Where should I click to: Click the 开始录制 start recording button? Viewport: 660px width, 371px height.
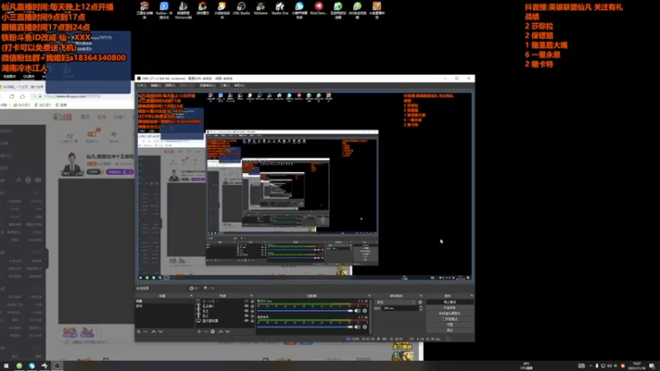coord(450,308)
